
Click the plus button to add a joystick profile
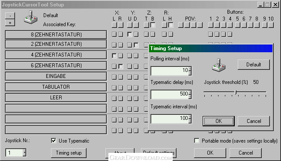tap(10, 23)
